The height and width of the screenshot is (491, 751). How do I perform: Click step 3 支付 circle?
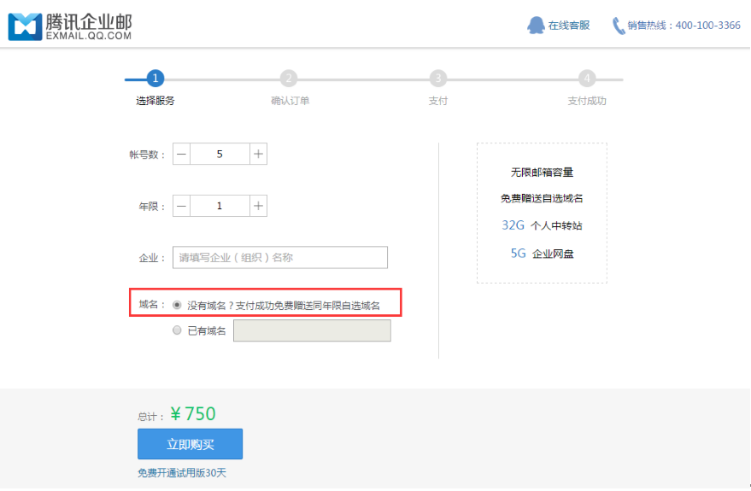pos(437,79)
